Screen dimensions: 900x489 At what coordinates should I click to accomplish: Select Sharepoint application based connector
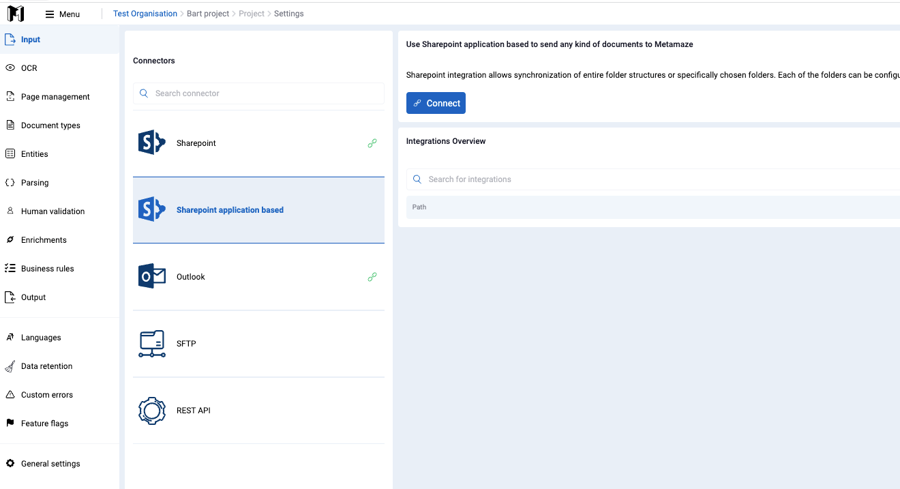258,210
